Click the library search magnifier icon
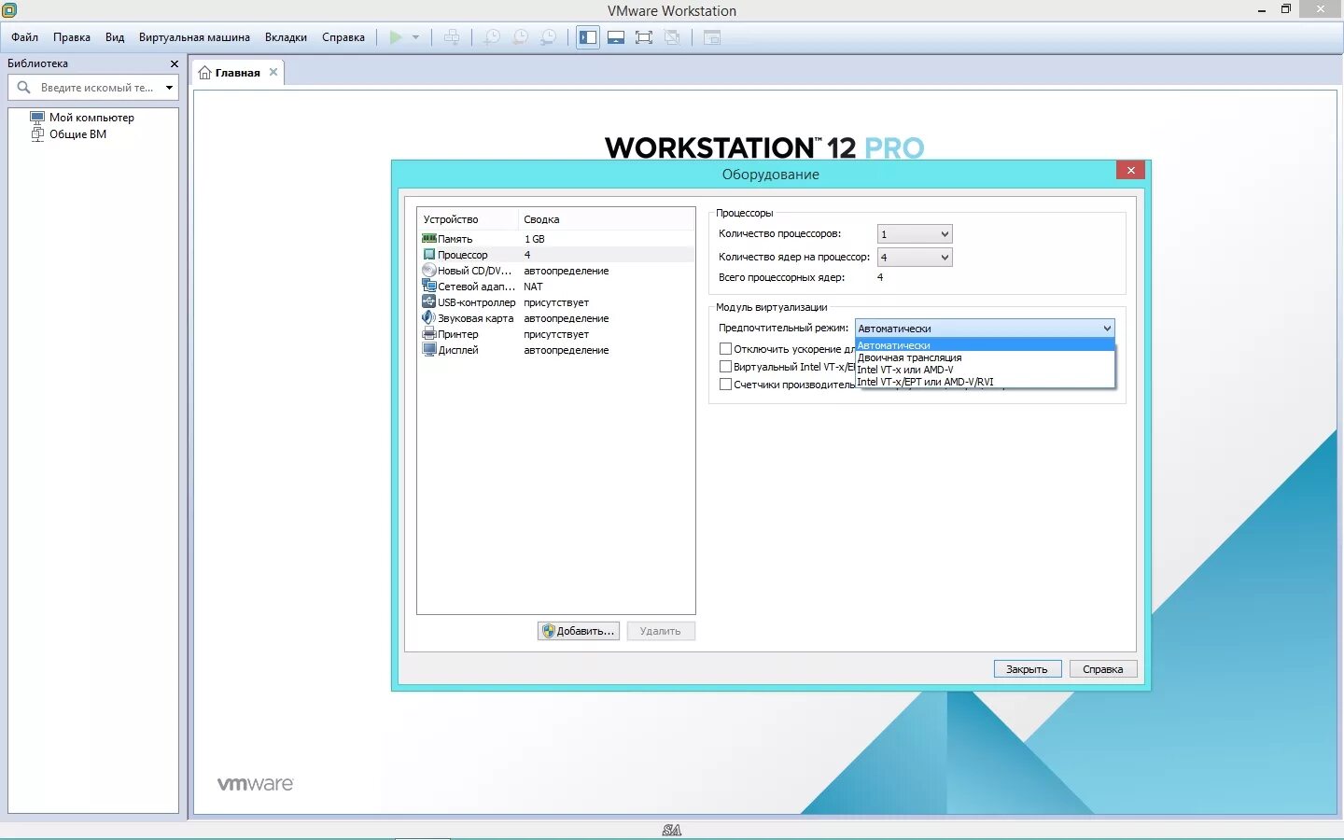Image resolution: width=1344 pixels, height=840 pixels. (24, 88)
